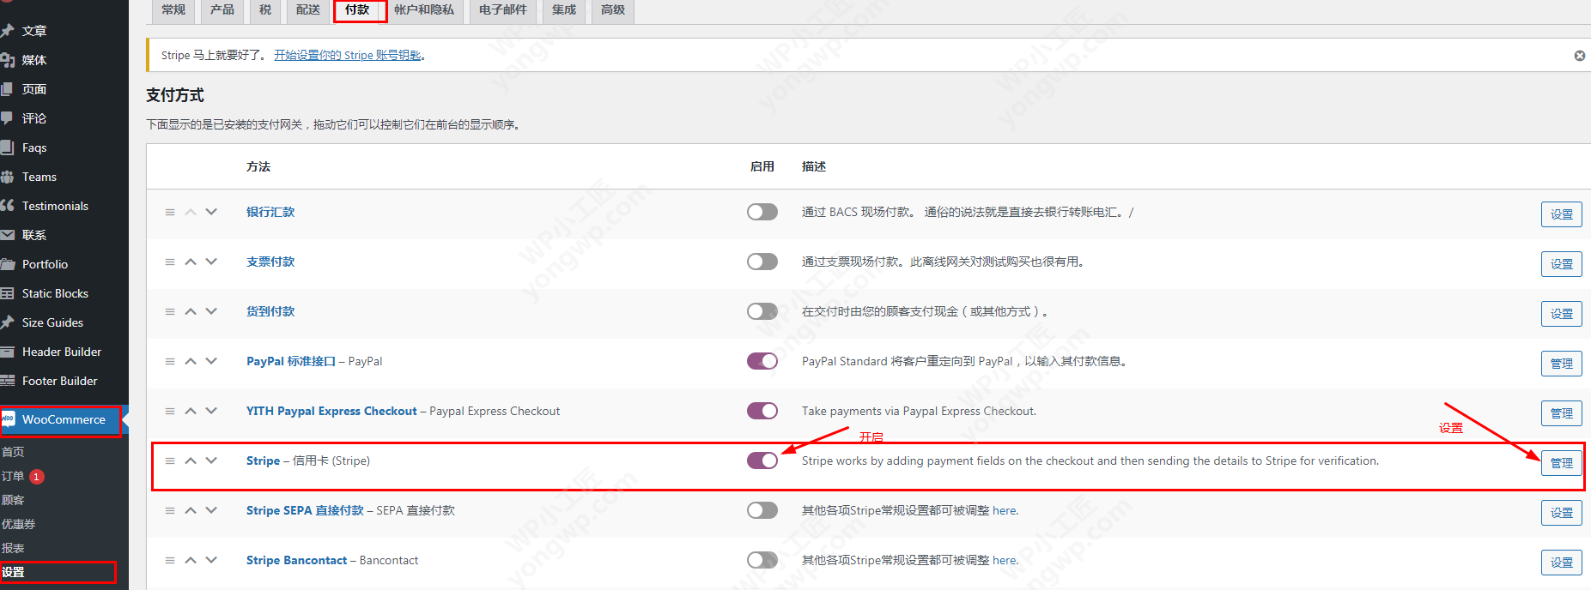Click the Testimonials quote icon in sidebar
The width and height of the screenshot is (1591, 590).
pyautogui.click(x=8, y=206)
